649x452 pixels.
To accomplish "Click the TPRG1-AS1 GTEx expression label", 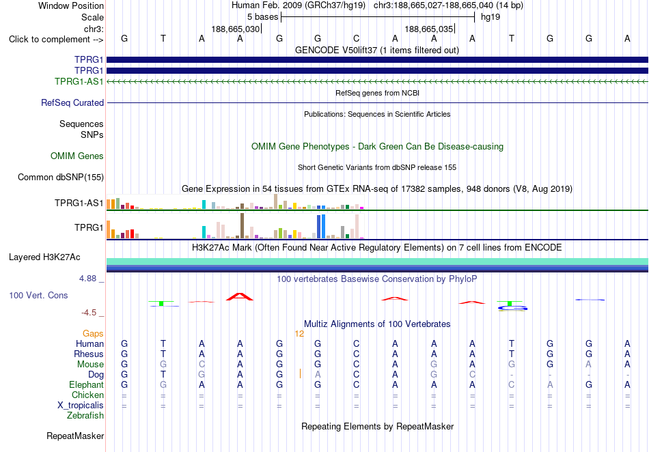I will point(79,203).
